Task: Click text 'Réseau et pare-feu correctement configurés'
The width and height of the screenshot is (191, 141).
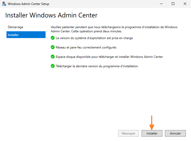Action: click(86, 47)
